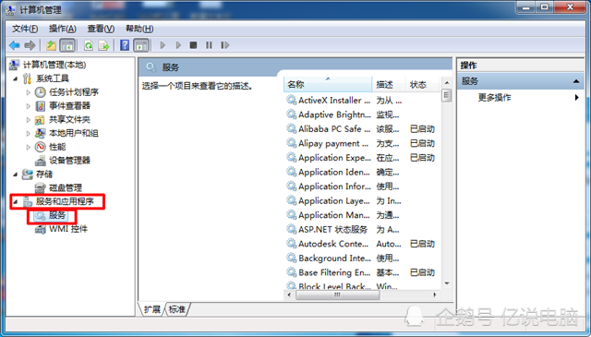Sort by the 名称 column header
The height and width of the screenshot is (337, 591).
tap(328, 84)
